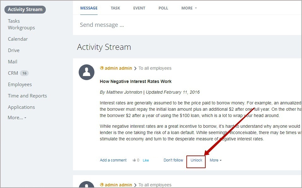
Task: Click the Add a comment link
Action: [x=113, y=160]
